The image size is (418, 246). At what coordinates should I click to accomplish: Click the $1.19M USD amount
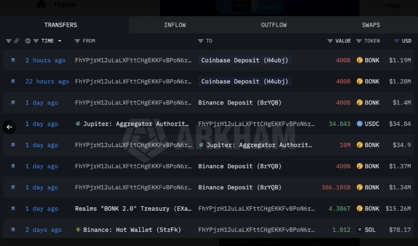click(400, 60)
